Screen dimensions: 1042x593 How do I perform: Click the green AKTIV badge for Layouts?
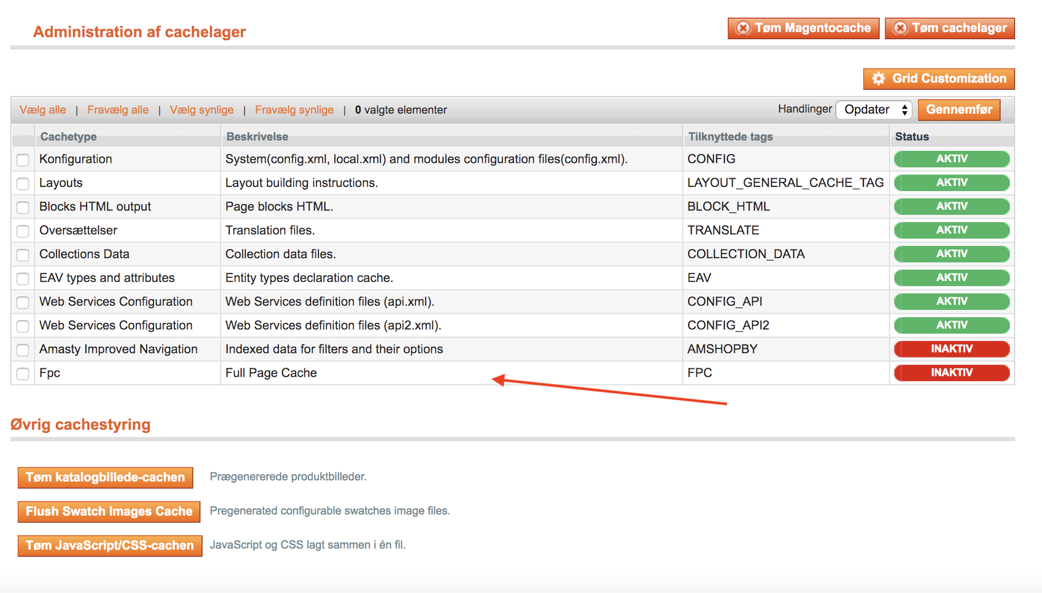pyautogui.click(x=951, y=183)
